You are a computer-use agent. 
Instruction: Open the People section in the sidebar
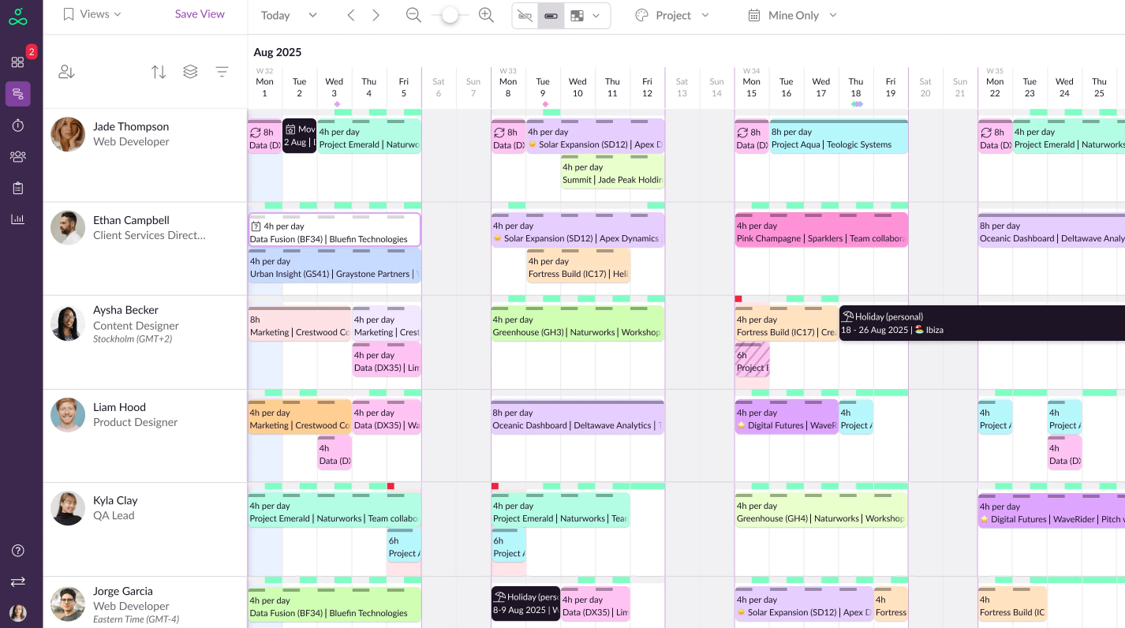(18, 156)
